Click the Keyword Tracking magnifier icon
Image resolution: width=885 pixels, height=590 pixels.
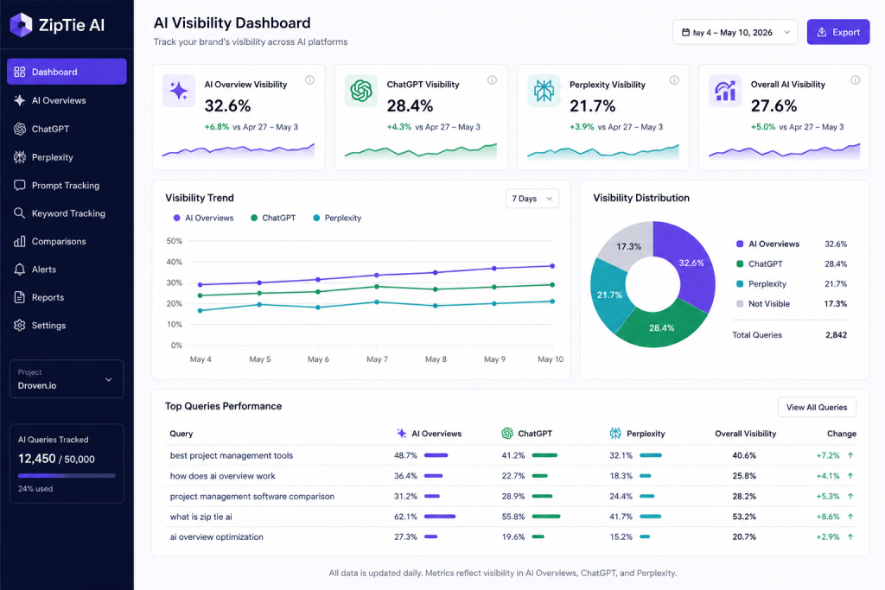[x=20, y=213]
